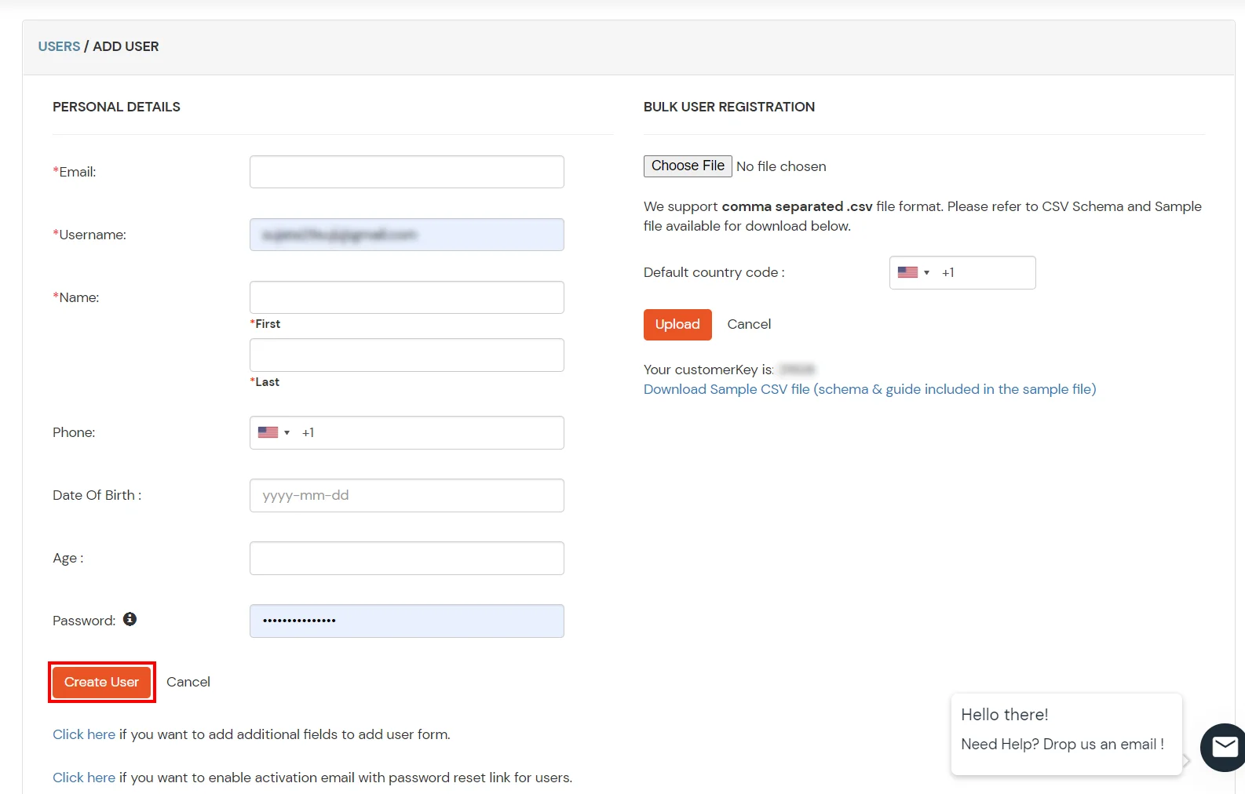Click Choose File button

click(x=688, y=166)
